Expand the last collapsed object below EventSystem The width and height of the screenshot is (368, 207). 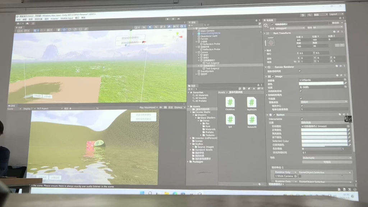pyautogui.click(x=197, y=74)
